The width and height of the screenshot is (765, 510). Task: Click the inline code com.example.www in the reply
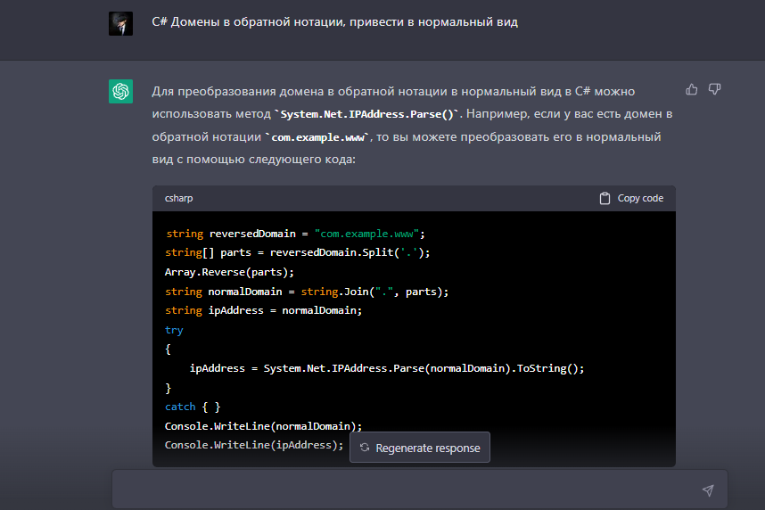319,138
